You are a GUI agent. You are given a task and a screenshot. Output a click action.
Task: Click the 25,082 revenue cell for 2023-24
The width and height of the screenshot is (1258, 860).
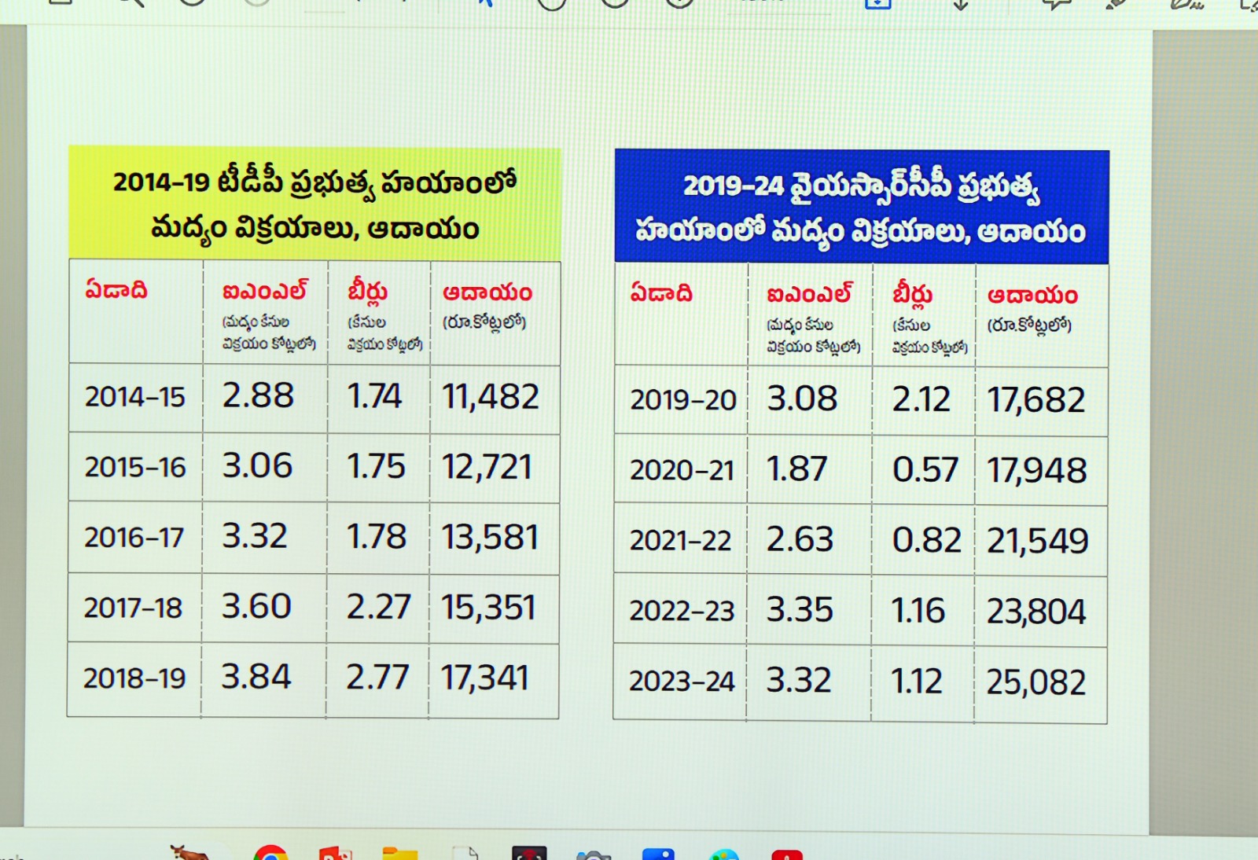click(x=1036, y=682)
